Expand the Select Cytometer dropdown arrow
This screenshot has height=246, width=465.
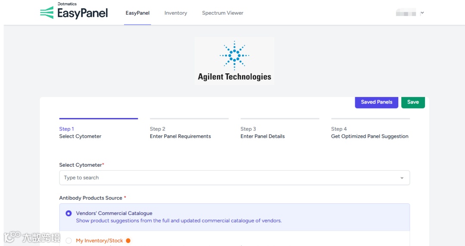click(x=402, y=178)
